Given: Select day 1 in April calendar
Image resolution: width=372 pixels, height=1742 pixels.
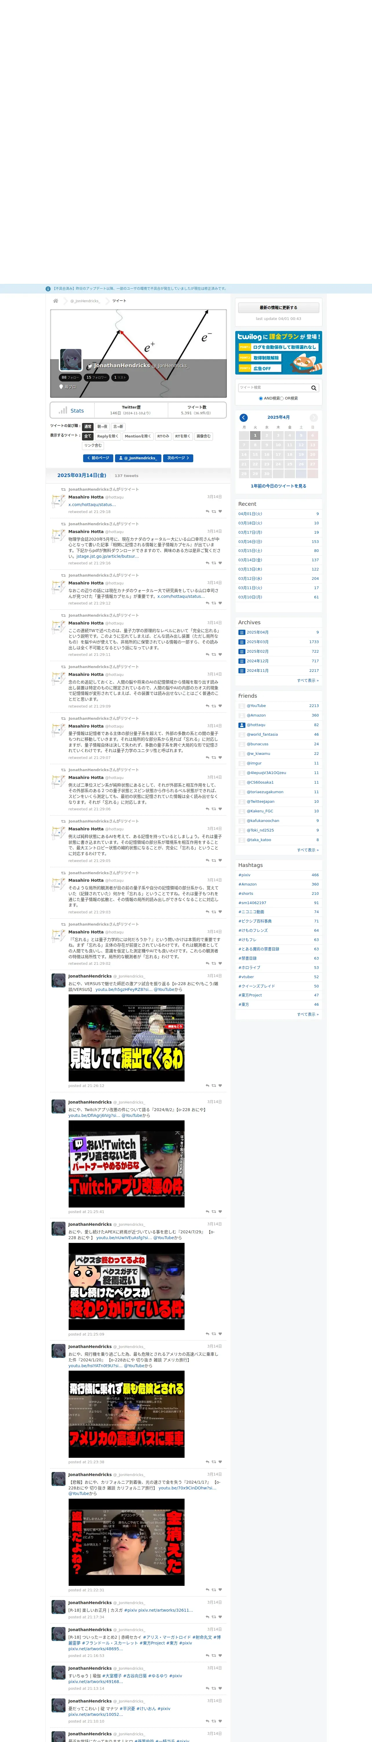Looking at the screenshot, I should click(x=255, y=435).
